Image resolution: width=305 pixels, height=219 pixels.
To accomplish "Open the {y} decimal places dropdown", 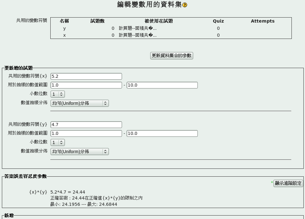I will tap(58, 142).
